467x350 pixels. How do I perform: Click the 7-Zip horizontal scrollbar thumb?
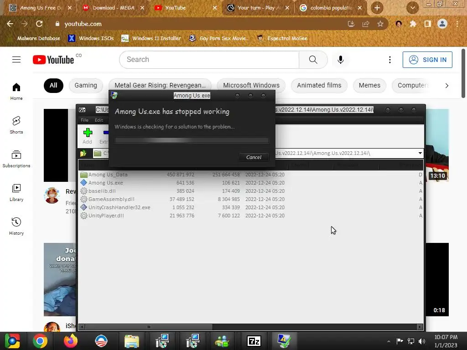149,327
